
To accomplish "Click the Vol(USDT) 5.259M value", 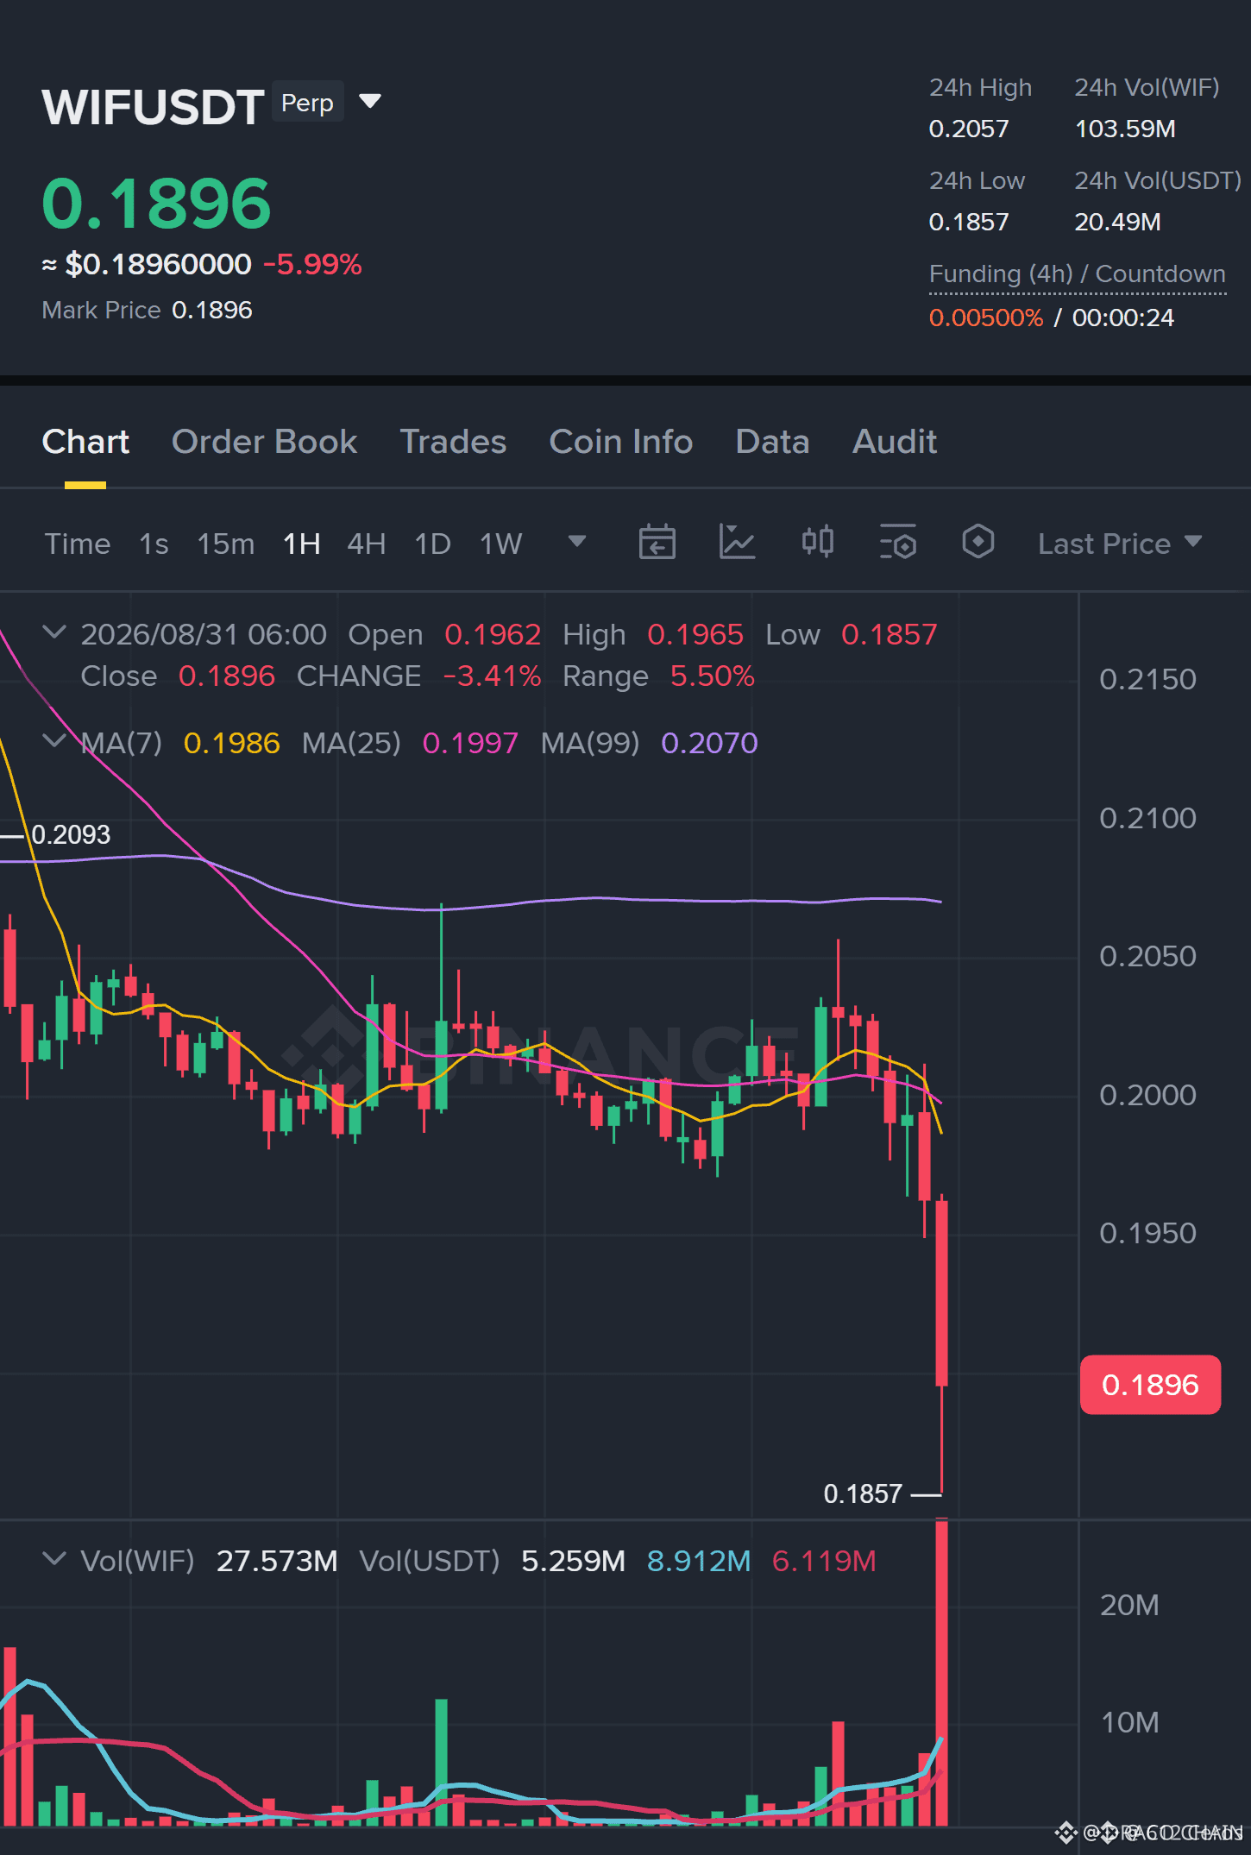I will (573, 1561).
